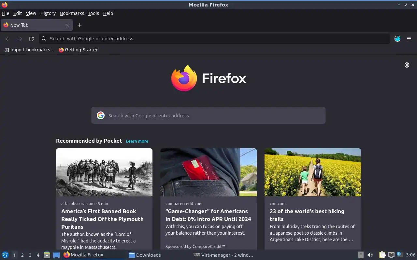Image resolution: width=417 pixels, height=260 pixels.
Task: Click the cnn.com source label
Action: coord(278,203)
